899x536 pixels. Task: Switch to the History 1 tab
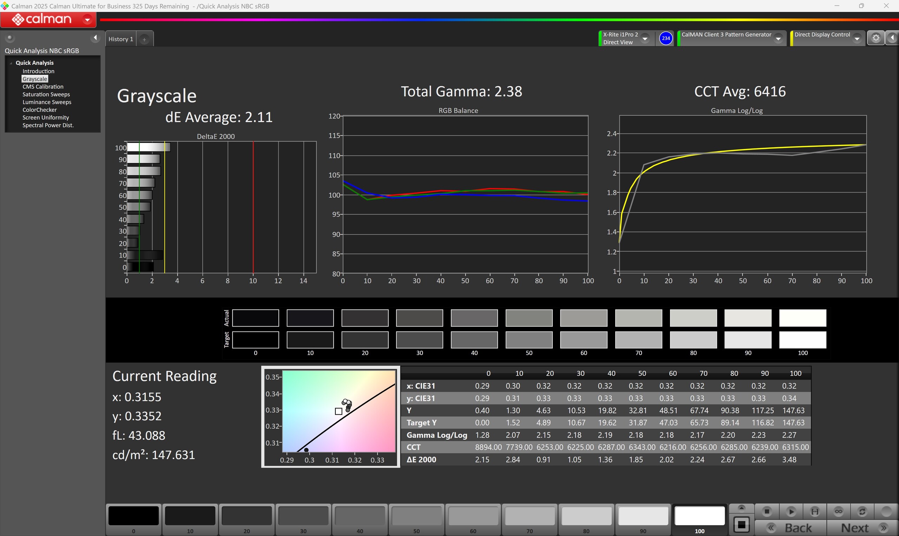[x=121, y=39]
